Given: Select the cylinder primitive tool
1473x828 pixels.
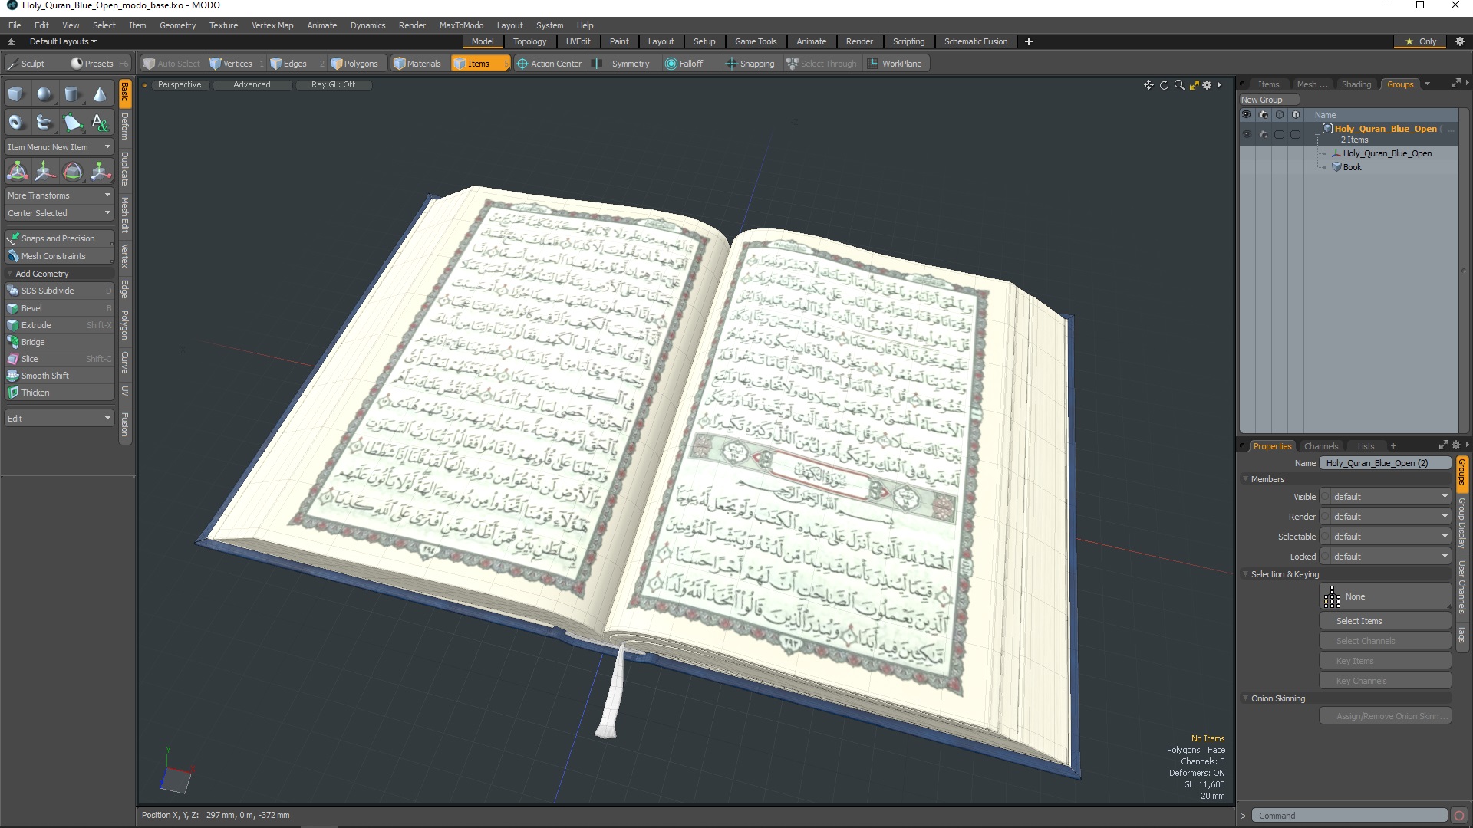Looking at the screenshot, I should click(x=72, y=94).
